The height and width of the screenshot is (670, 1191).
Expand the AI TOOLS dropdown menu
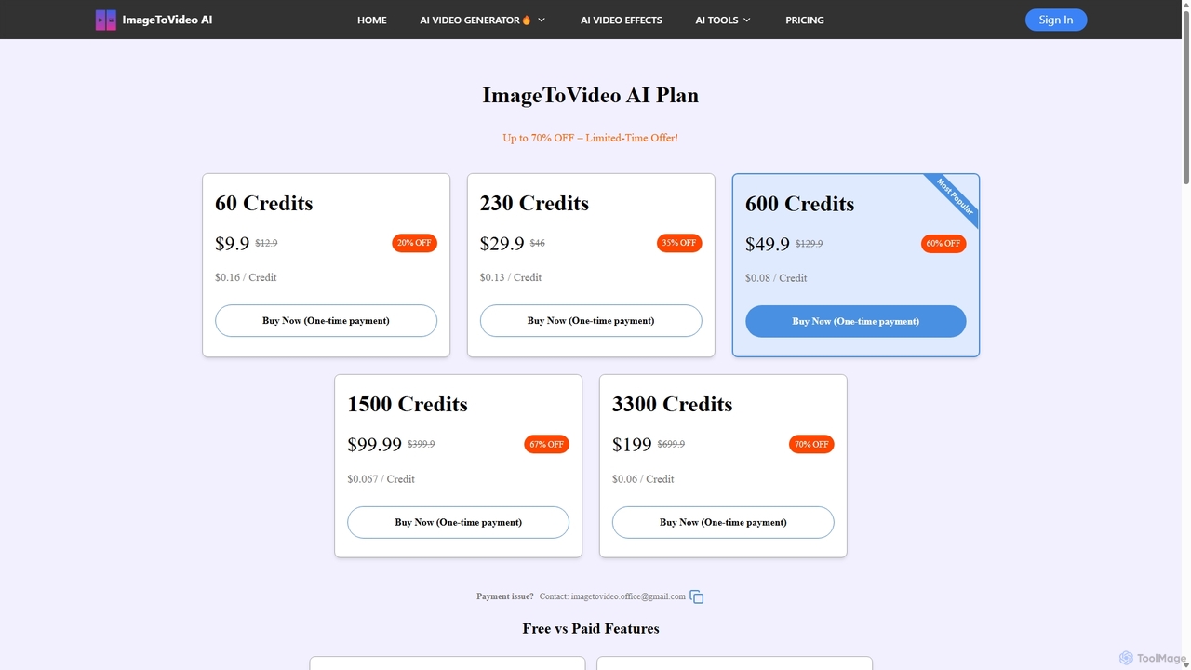[723, 20]
